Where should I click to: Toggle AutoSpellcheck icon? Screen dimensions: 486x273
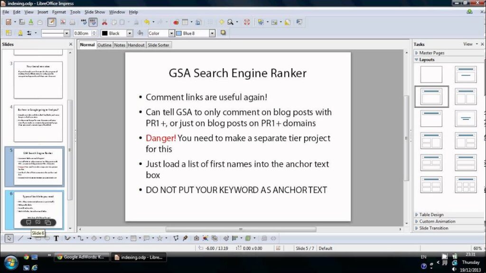point(93,22)
